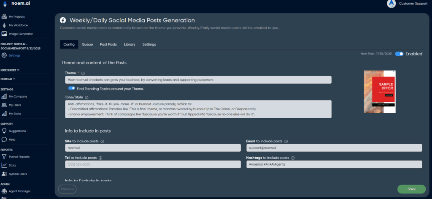Screen dimensions: 432x199
Task: Open My Stats bar chart icon
Action: coord(4,113)
